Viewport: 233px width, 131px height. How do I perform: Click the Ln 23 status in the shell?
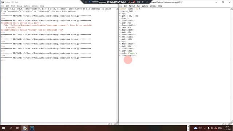[x=110, y=124]
